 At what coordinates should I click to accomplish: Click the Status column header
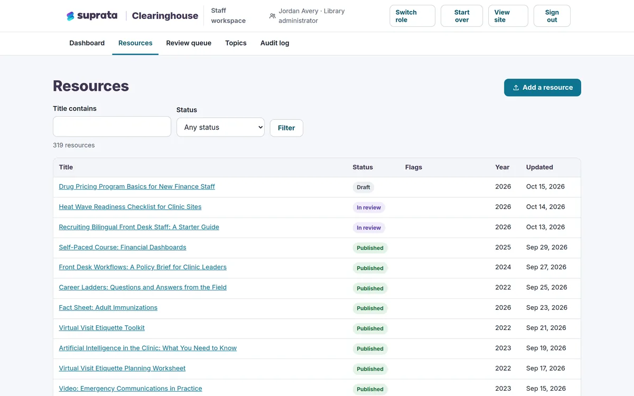point(363,167)
